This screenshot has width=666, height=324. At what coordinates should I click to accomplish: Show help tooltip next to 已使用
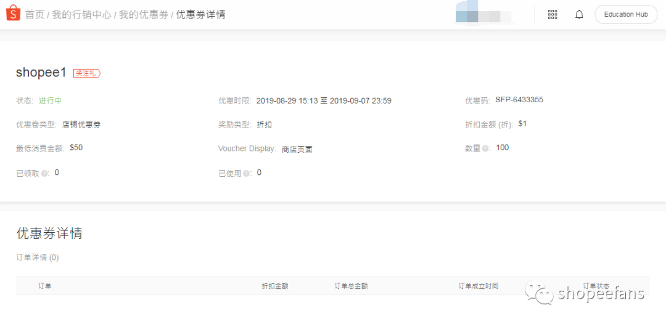coord(246,174)
